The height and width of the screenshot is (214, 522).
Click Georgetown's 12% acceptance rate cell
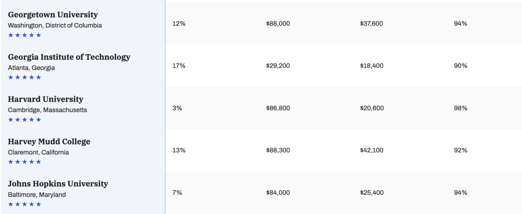[179, 24]
